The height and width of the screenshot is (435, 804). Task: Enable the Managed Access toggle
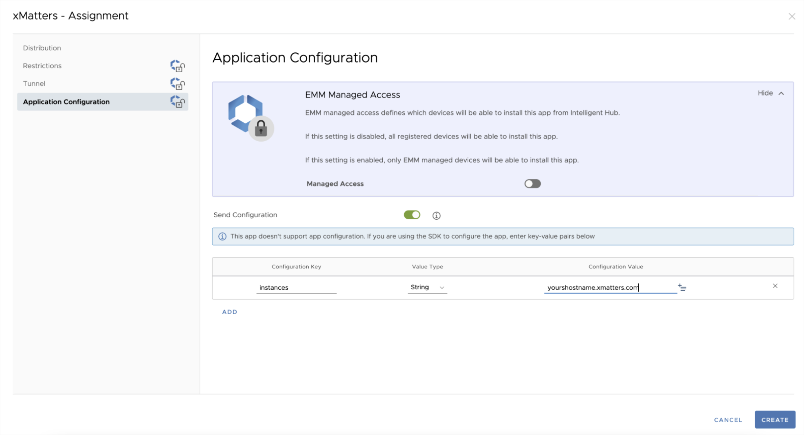coord(533,184)
